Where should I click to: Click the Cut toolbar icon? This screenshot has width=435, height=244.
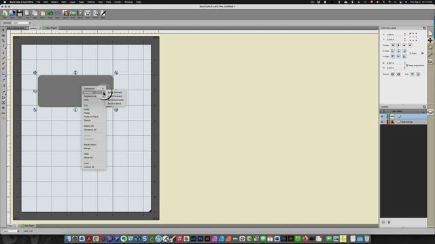tap(27, 14)
